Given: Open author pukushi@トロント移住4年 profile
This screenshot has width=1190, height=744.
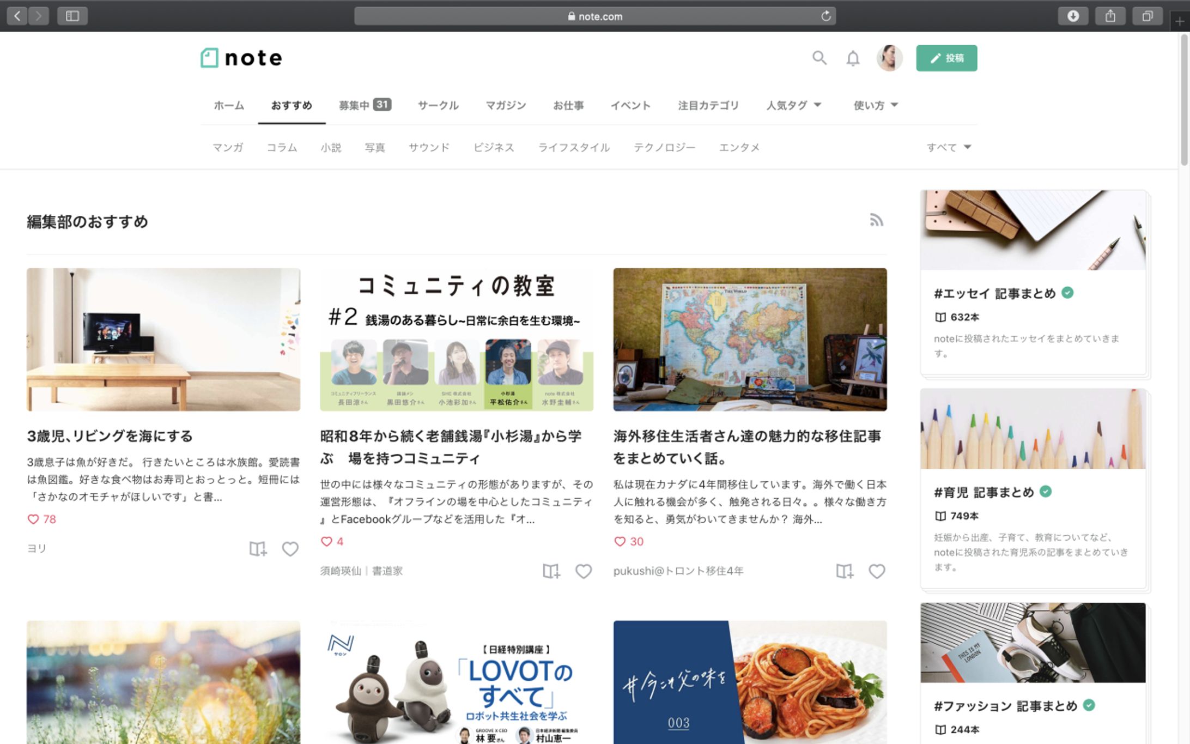Looking at the screenshot, I should tap(678, 571).
